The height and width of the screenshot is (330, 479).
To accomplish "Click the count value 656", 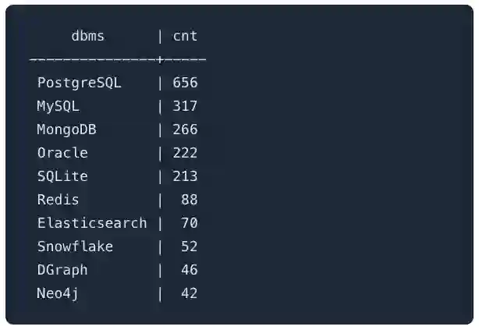I will (185, 83).
